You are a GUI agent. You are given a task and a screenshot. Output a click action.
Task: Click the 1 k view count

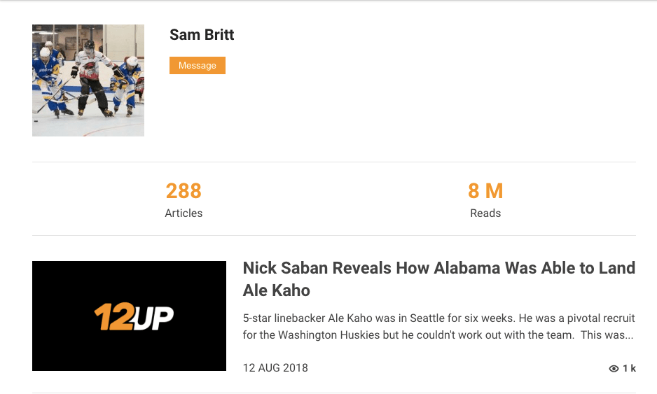[x=630, y=369]
